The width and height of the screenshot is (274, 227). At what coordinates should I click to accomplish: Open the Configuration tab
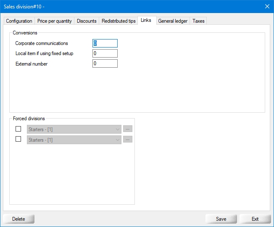[19, 21]
